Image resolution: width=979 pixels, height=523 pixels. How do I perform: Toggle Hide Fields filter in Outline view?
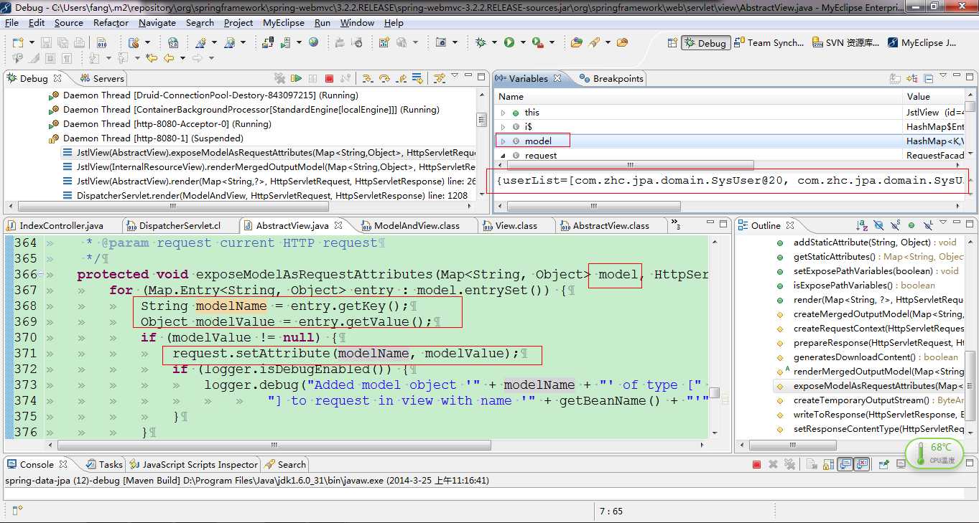click(x=878, y=225)
